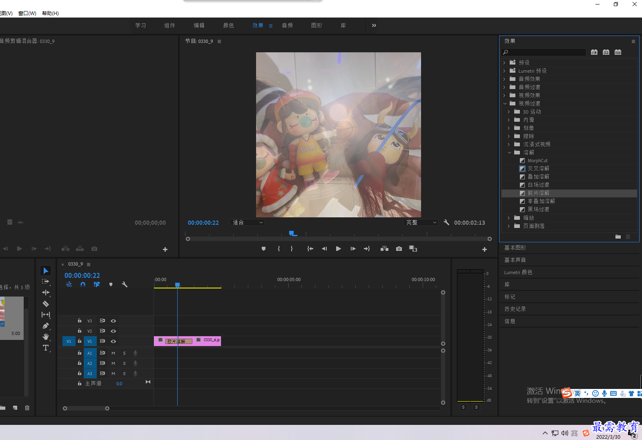The height and width of the screenshot is (440, 642).
Task: Open the 基本声音 panel
Action: pyautogui.click(x=515, y=260)
